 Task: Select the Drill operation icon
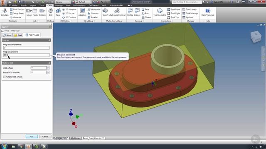(50, 12)
